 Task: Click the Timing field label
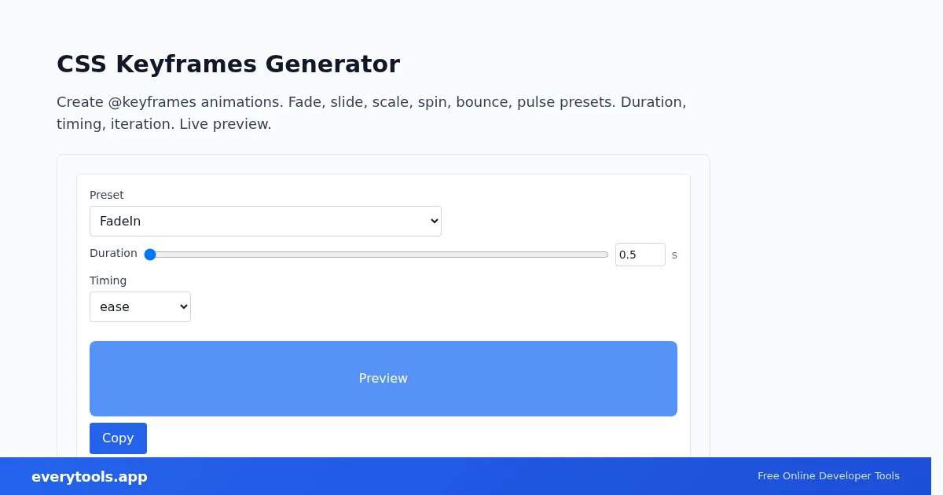click(x=108, y=280)
